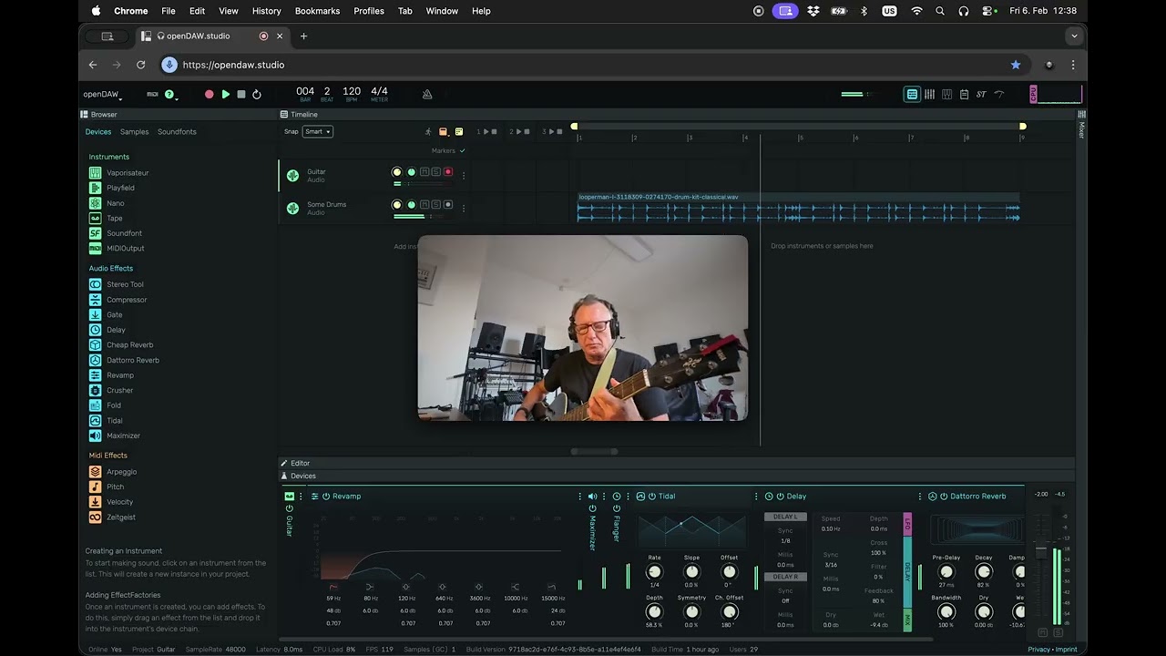The image size is (1166, 656).
Task: Click the Tidal effect icon in browser
Action: tap(95, 421)
